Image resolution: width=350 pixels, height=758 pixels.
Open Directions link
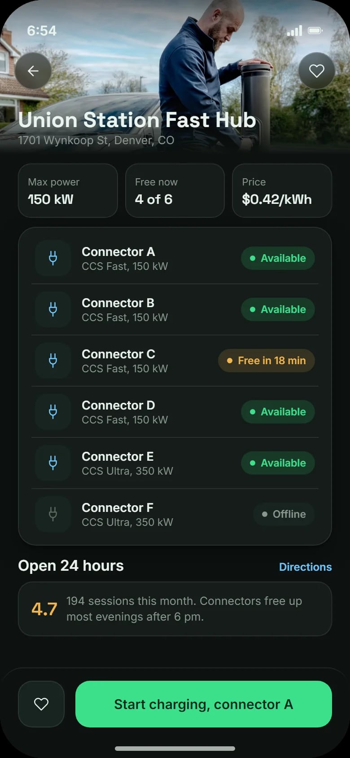[x=306, y=567]
